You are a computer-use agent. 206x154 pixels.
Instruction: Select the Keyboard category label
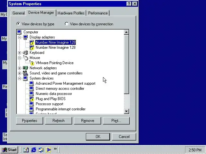[37, 53]
